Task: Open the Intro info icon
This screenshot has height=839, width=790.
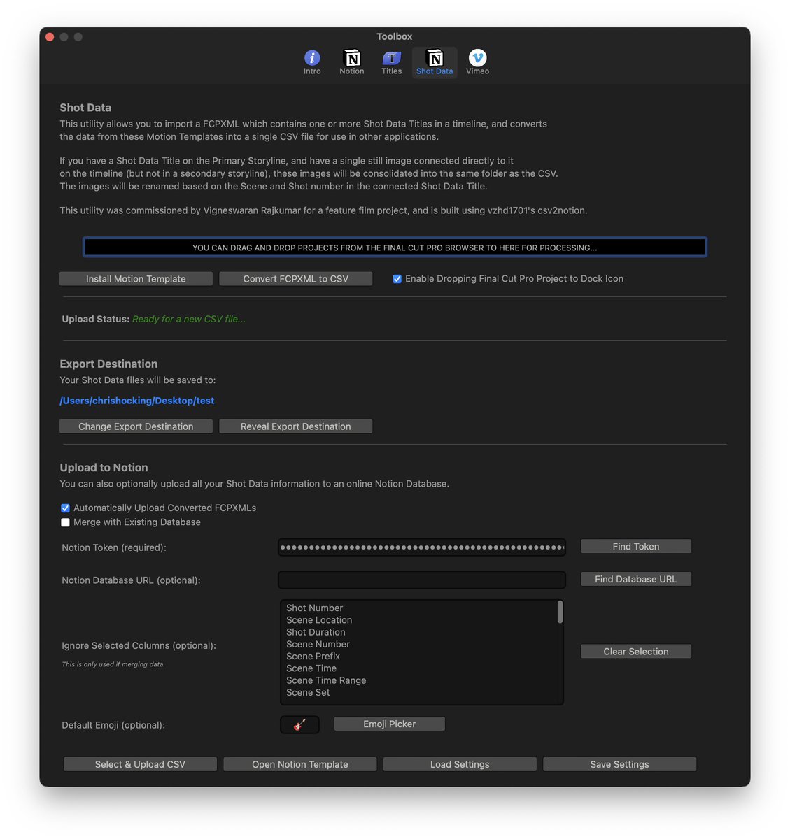Action: click(312, 62)
